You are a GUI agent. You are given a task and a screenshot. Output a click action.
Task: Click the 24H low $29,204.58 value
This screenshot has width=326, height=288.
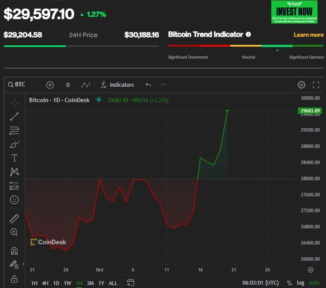[x=23, y=35]
